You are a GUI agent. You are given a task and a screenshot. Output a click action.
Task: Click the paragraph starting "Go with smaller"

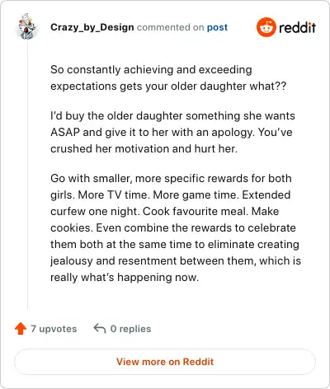pos(176,227)
